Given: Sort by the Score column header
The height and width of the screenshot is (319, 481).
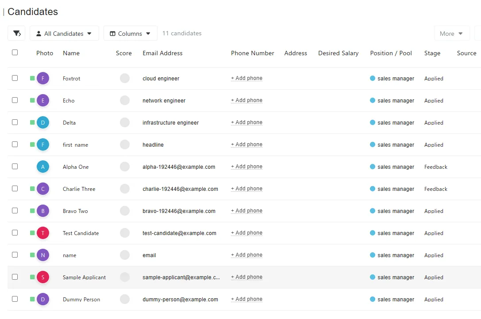Looking at the screenshot, I should 123,53.
